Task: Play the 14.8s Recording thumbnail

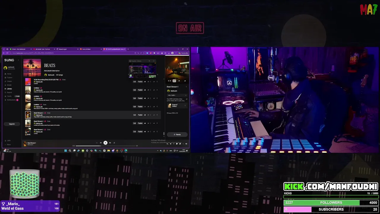Action: tap(28, 82)
